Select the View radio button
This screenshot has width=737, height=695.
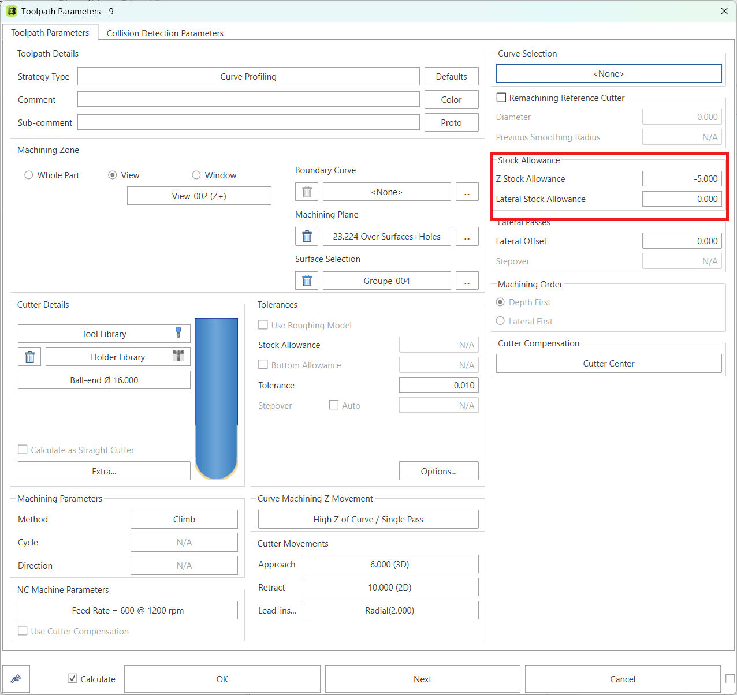pos(113,175)
